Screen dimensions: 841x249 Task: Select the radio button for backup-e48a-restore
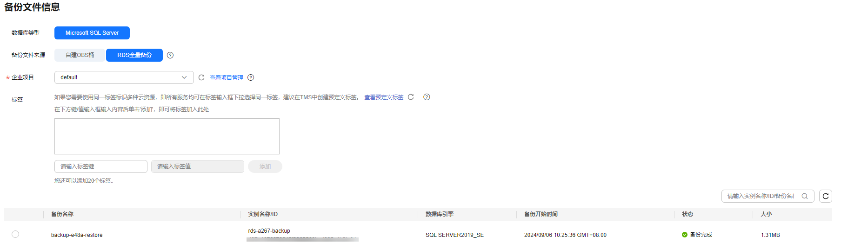15,234
